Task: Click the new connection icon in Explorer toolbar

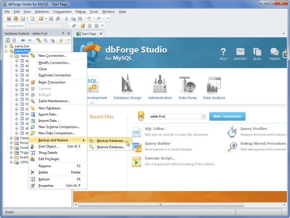Action: 38,40
